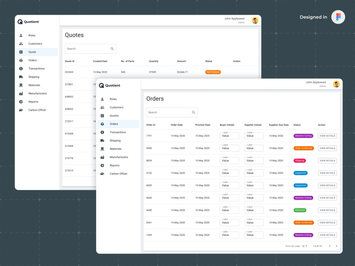Select Customers label in Orders window sidebar

[116, 107]
